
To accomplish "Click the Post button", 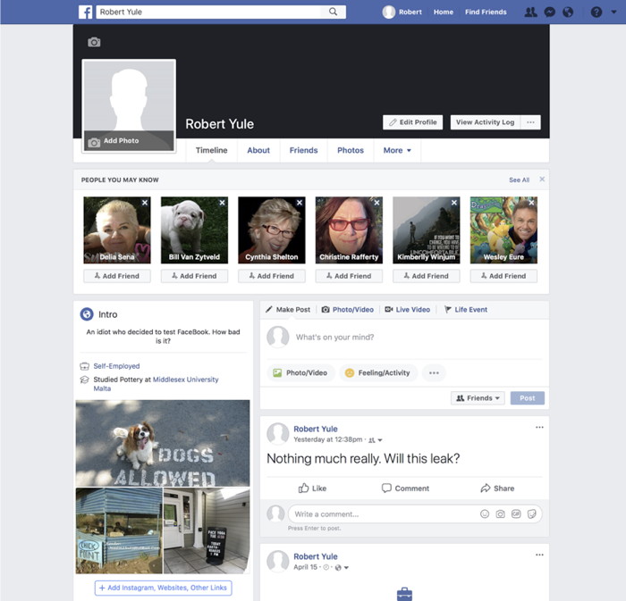I will tap(528, 398).
